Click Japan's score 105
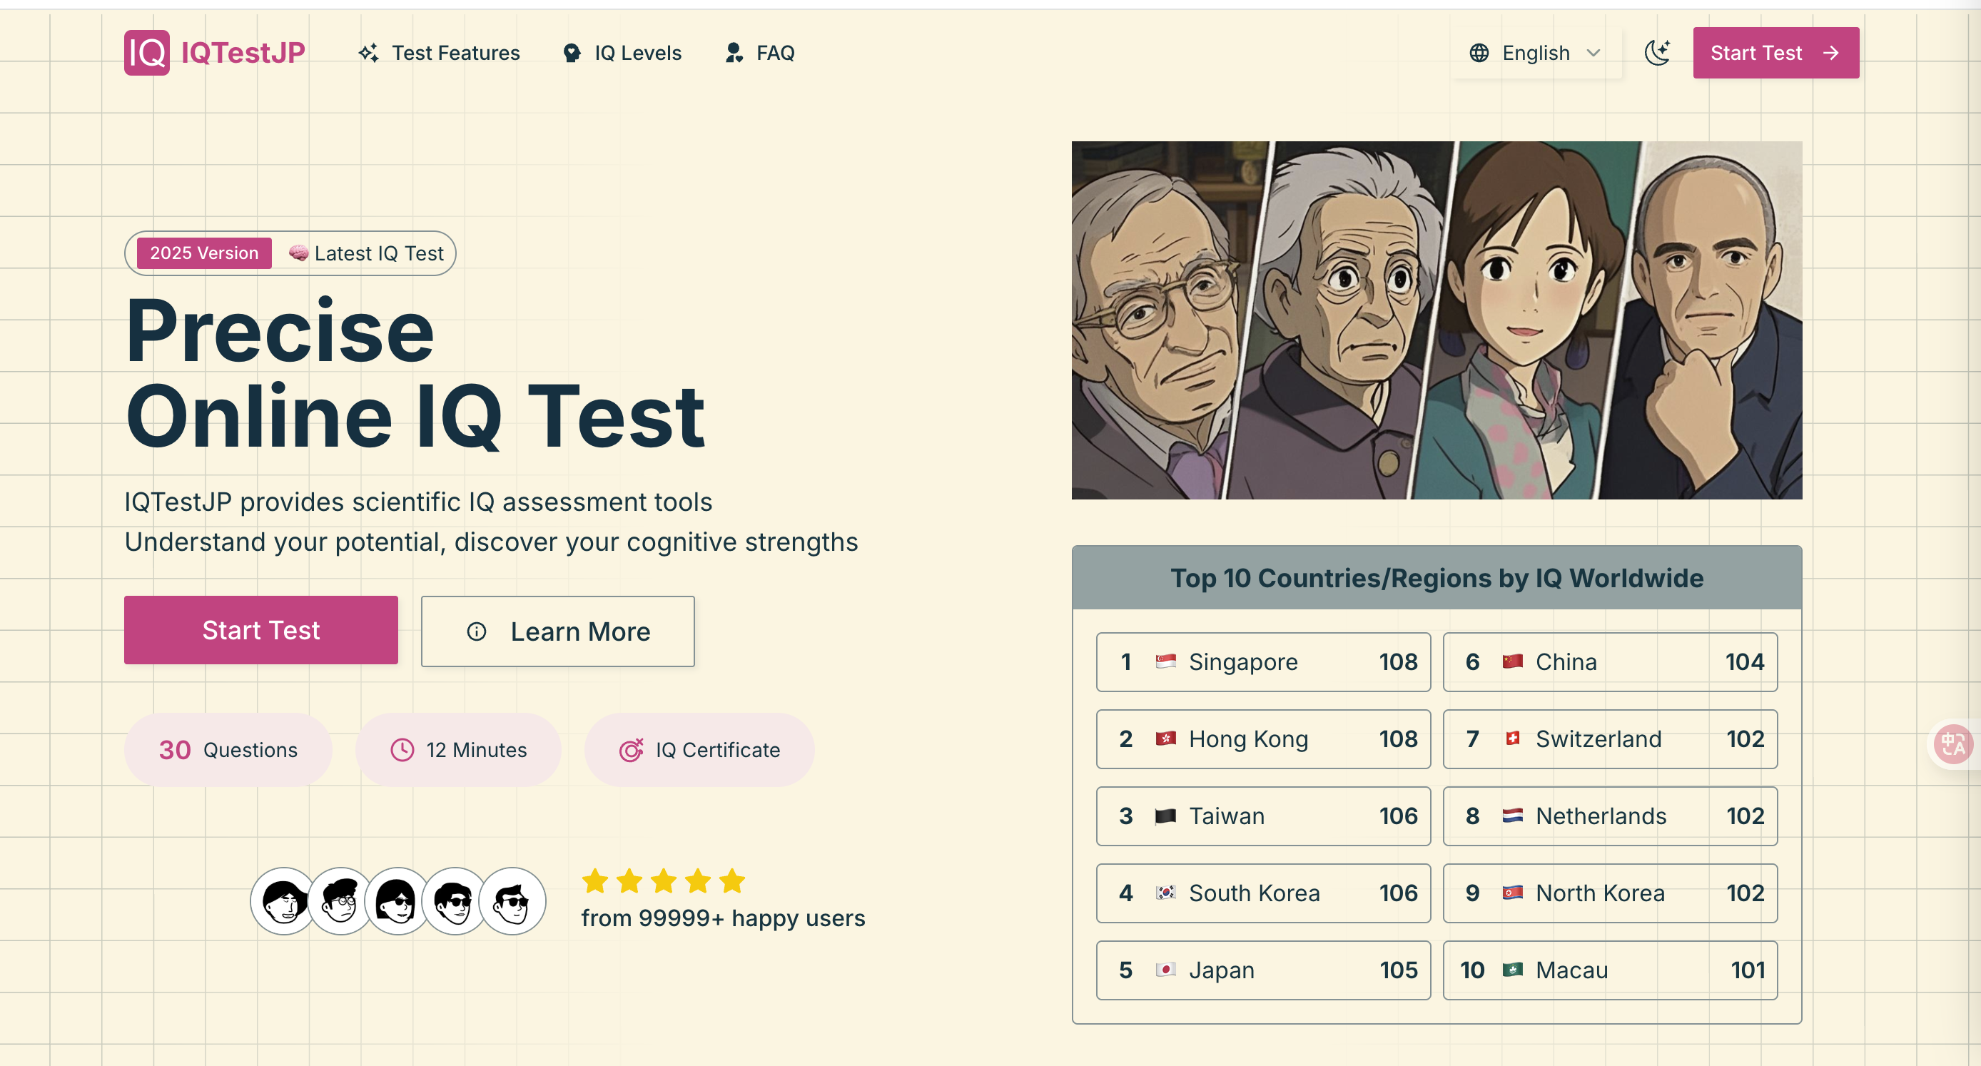Image resolution: width=1981 pixels, height=1066 pixels. (1398, 970)
